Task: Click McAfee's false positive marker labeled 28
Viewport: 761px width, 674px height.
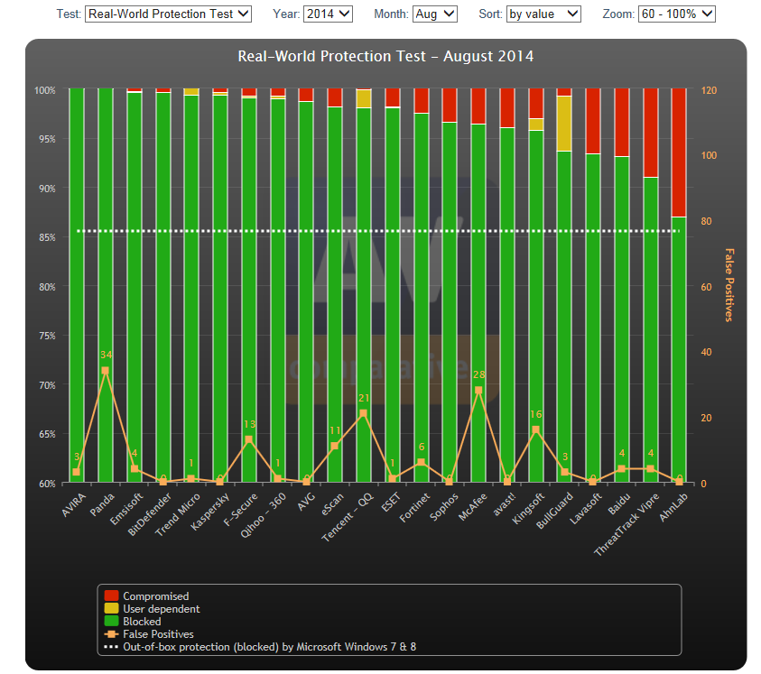Action: 478,391
